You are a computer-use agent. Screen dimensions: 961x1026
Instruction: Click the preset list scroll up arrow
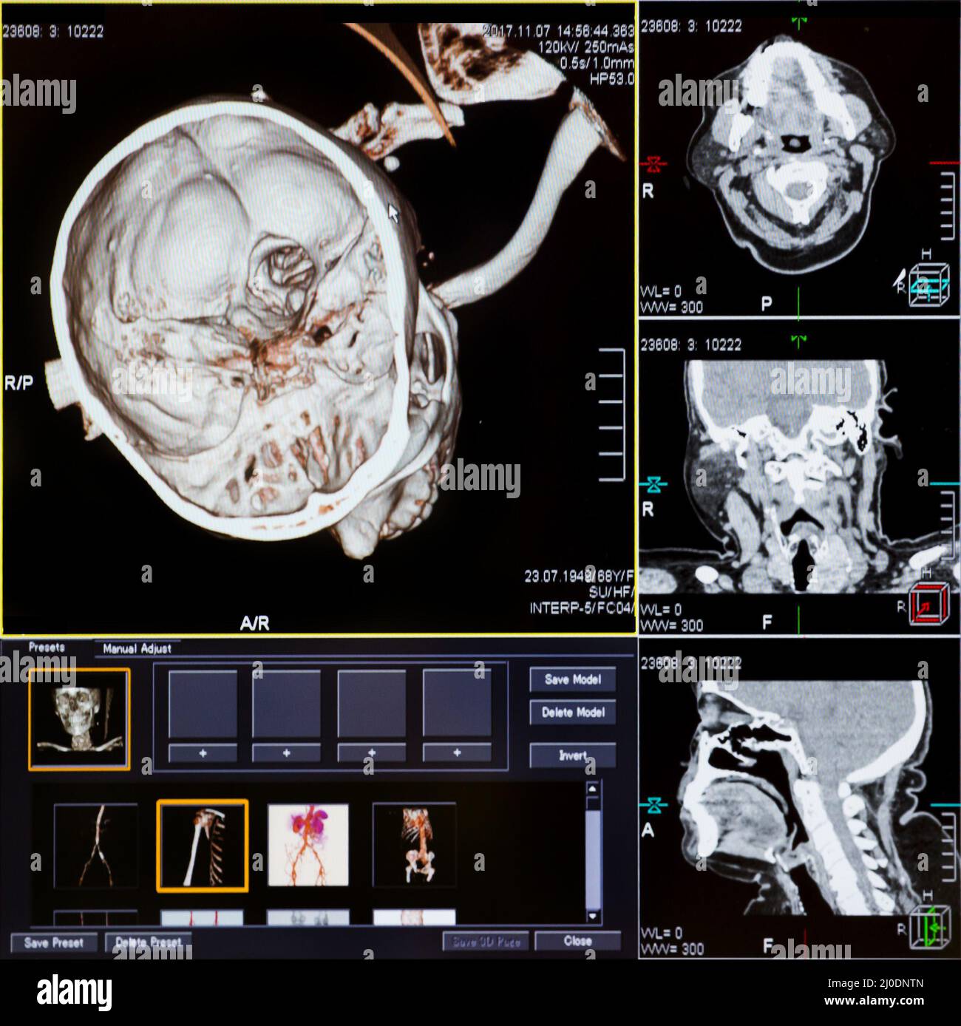593,788
